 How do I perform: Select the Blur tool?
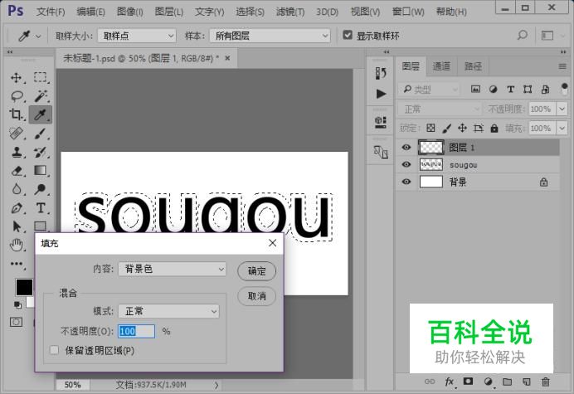16,189
